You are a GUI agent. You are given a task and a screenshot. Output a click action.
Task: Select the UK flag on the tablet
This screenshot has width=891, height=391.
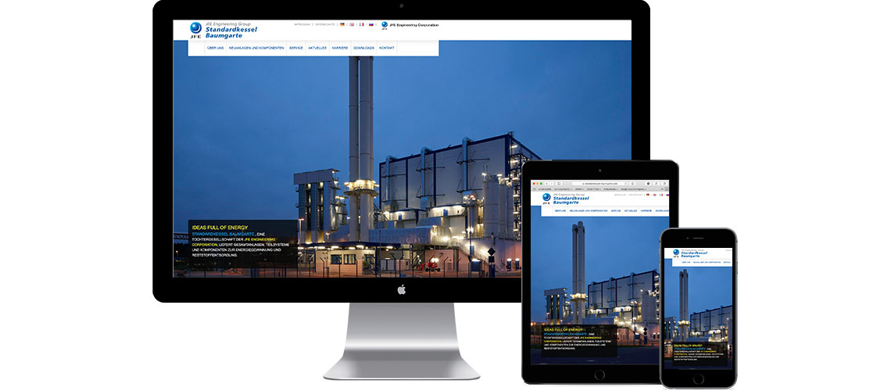(x=655, y=195)
